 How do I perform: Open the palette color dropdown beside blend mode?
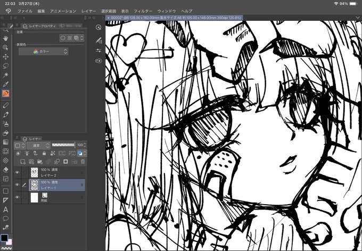20,145
